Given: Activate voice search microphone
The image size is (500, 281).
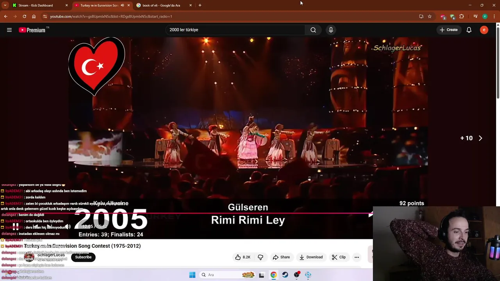Looking at the screenshot, I should pos(331,30).
